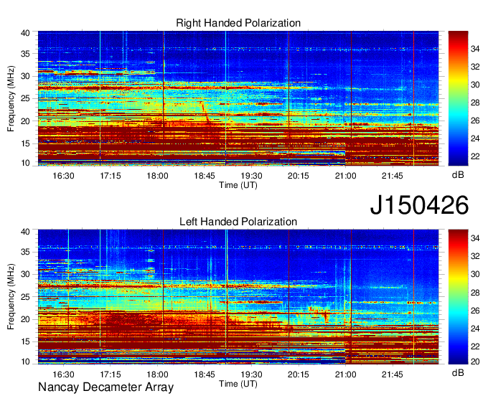Click the 26 value on Left Handed color bar
Screen dimensions: 488x396
(x=475, y=311)
